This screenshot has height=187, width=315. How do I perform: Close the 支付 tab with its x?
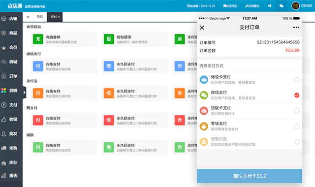coord(59,17)
